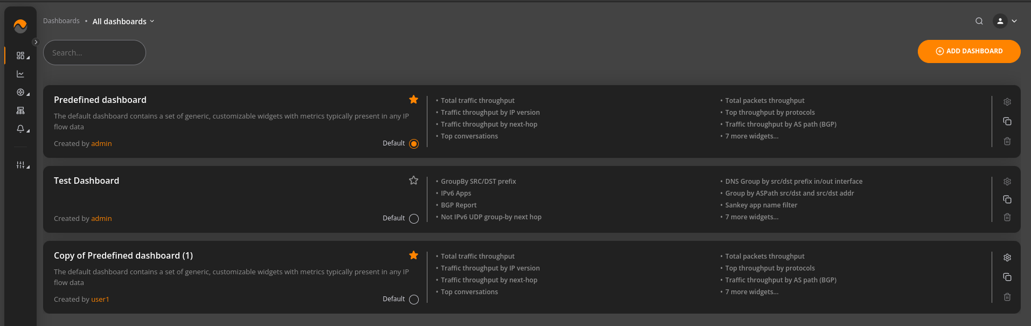The width and height of the screenshot is (1031, 326).
Task: Open the Dashboards sidebar icon
Action: coord(20,56)
